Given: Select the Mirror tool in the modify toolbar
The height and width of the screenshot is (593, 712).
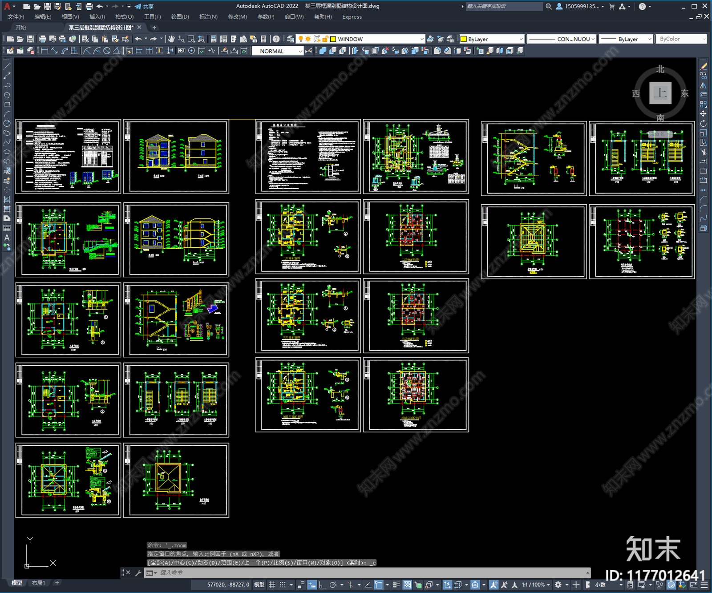Looking at the screenshot, I should pyautogui.click(x=704, y=85).
